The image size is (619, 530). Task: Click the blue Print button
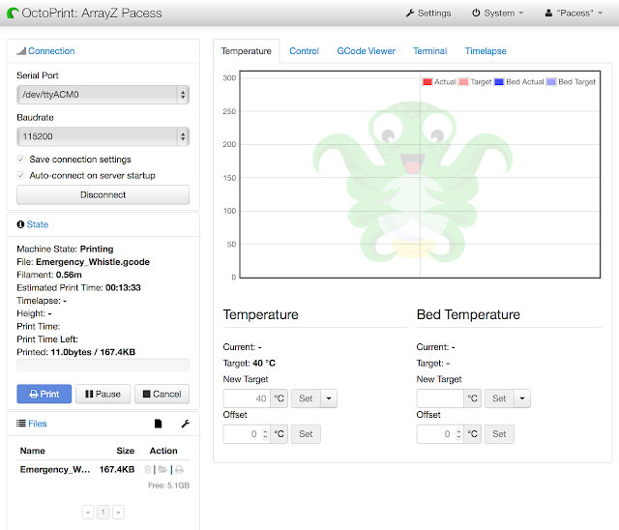pyautogui.click(x=44, y=394)
